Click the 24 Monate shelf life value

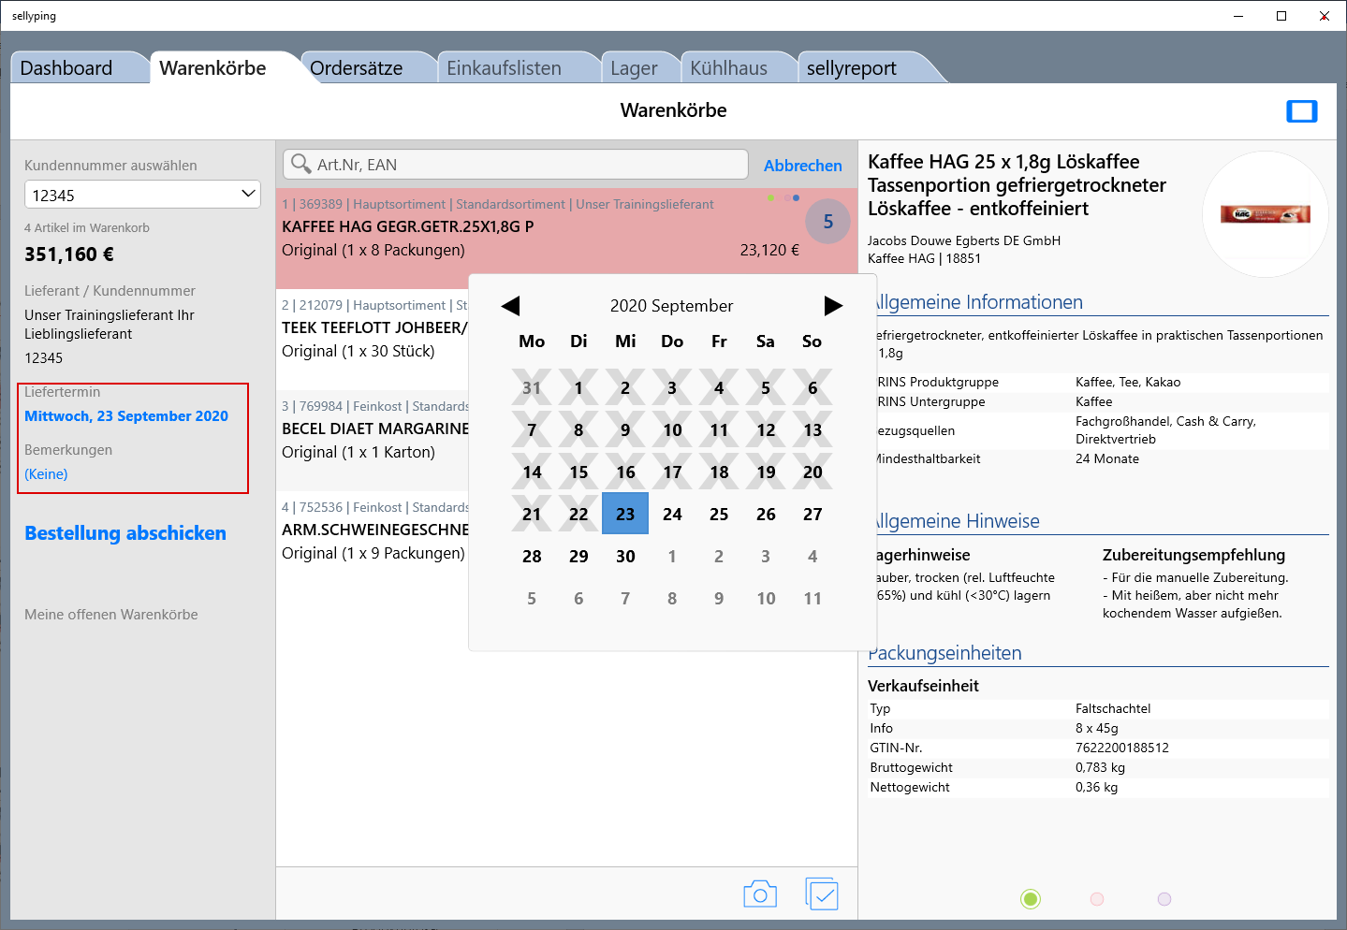1107,458
